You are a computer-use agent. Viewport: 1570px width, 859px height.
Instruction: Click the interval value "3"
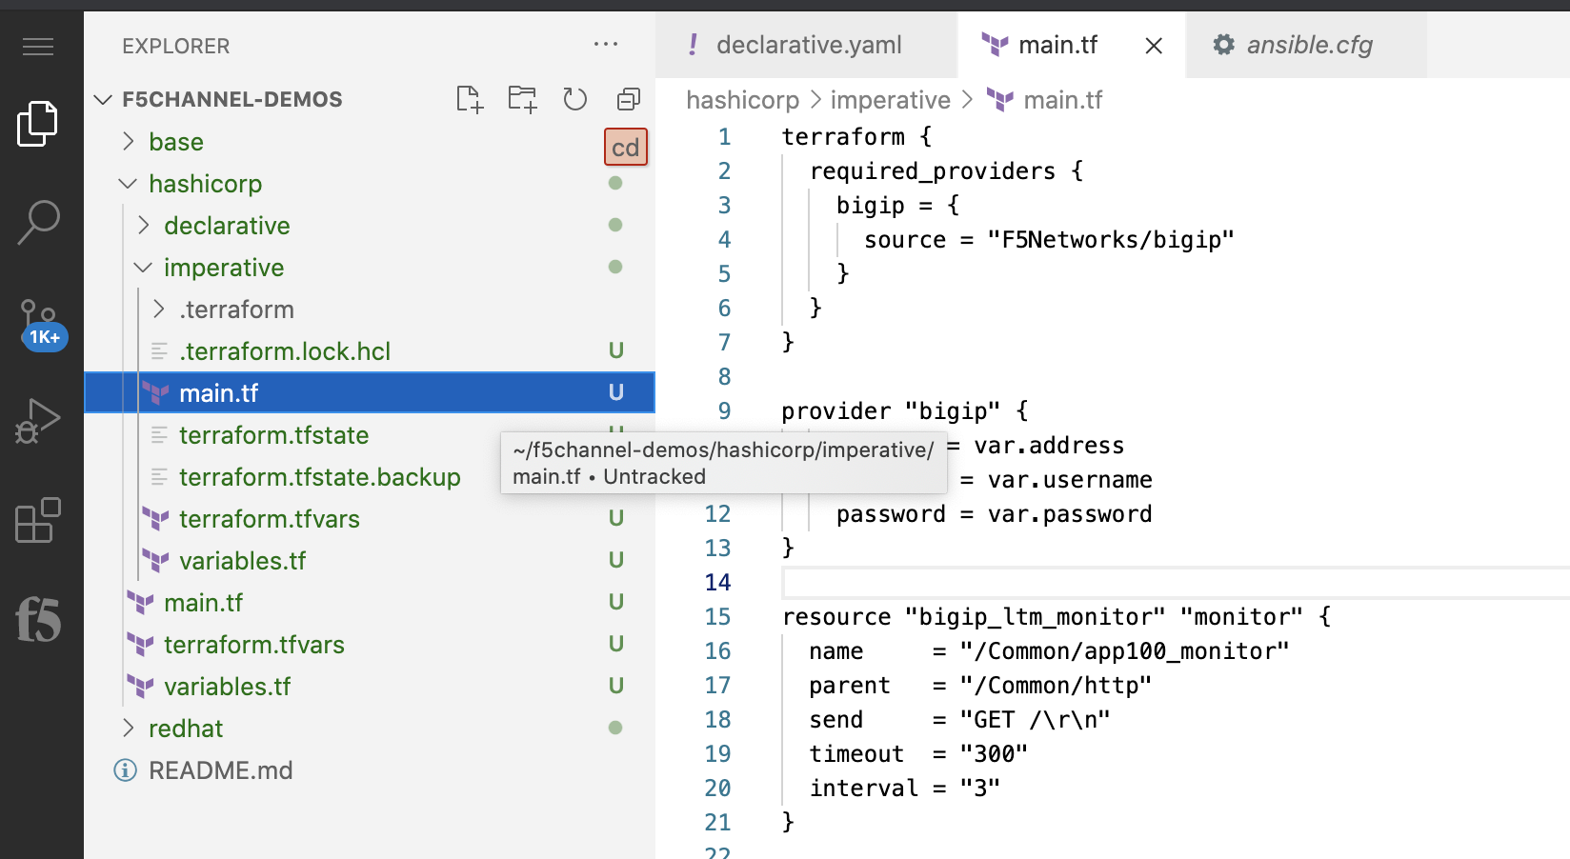point(980,789)
